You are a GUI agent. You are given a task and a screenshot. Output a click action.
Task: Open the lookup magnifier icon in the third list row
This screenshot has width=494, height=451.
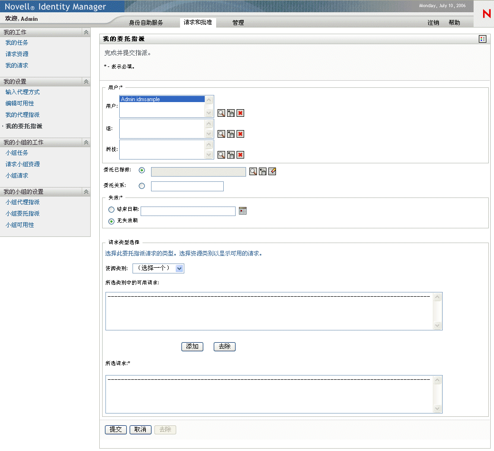[x=221, y=155]
